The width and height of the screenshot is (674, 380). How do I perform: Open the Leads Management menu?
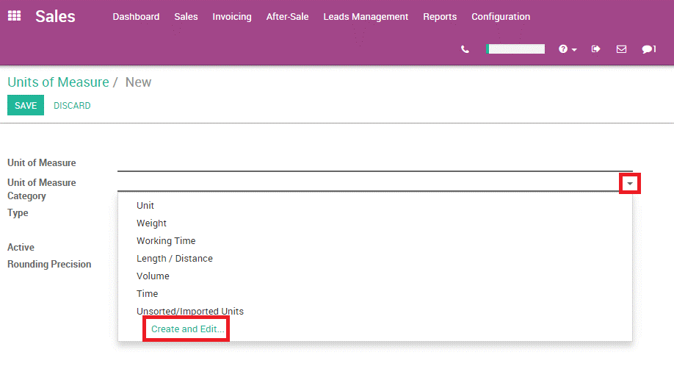tap(366, 17)
